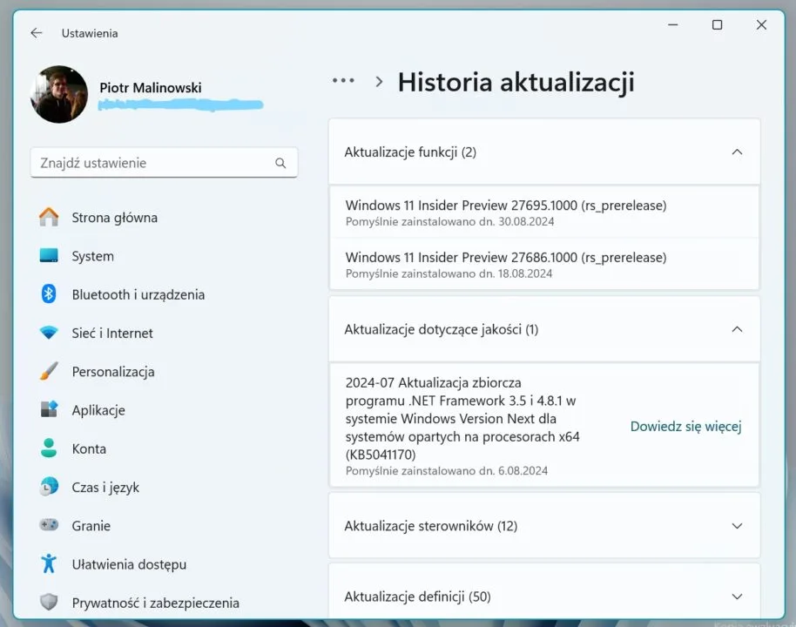This screenshot has width=796, height=627.
Task: Select the Sieć i Internet Wi-Fi icon
Action: coord(49,333)
